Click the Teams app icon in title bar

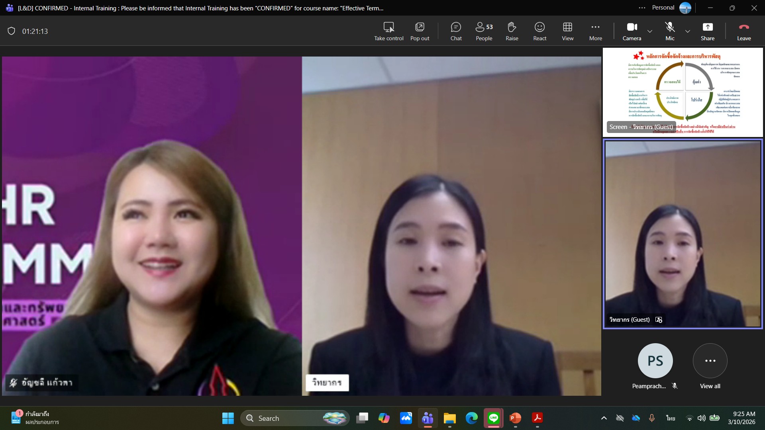click(x=10, y=8)
